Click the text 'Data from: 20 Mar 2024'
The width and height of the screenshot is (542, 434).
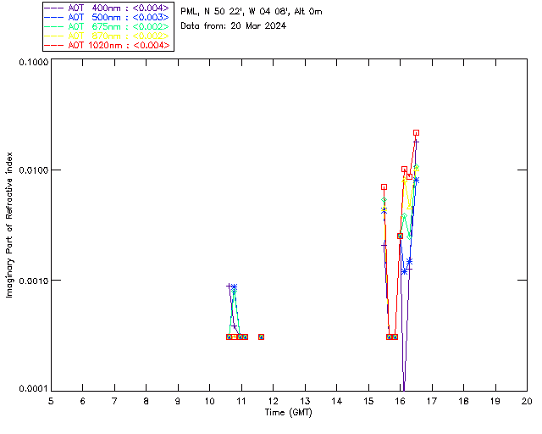(x=234, y=25)
